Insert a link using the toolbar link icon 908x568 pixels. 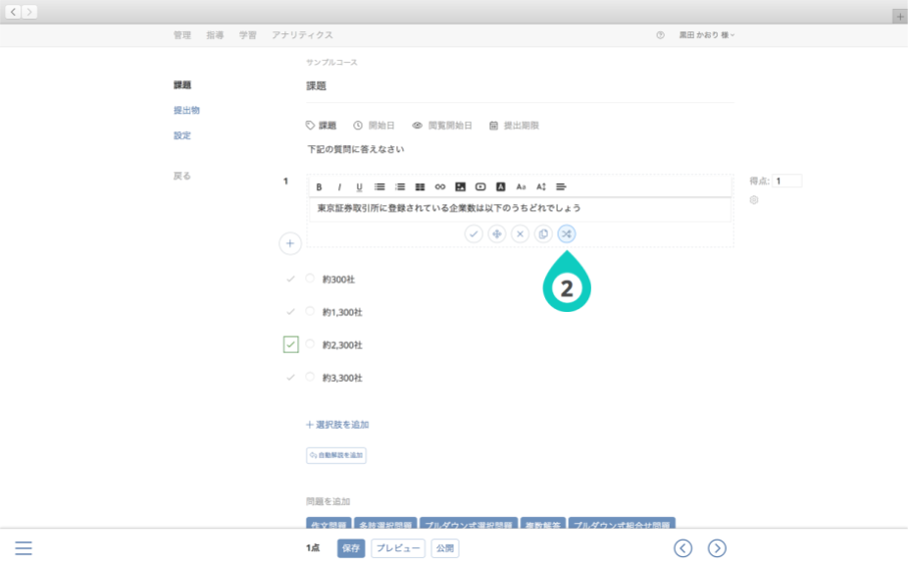point(440,186)
